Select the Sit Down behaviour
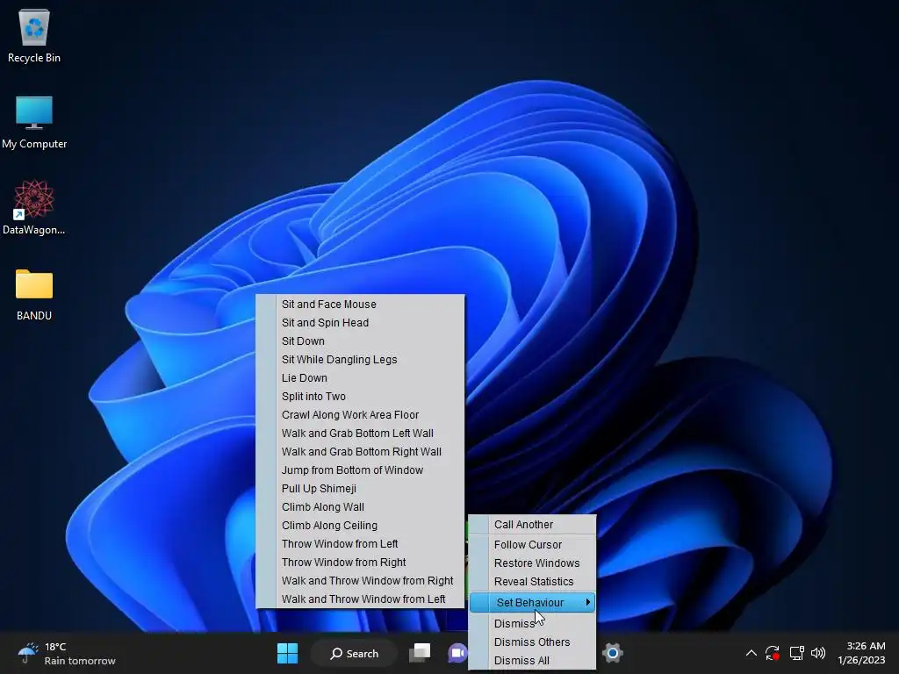The width and height of the screenshot is (899, 674). pos(360,341)
